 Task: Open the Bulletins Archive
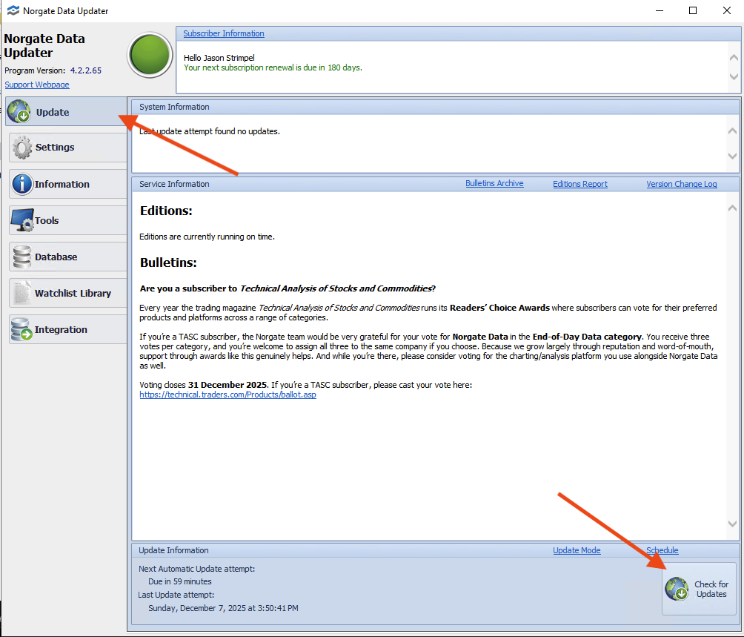(x=494, y=183)
